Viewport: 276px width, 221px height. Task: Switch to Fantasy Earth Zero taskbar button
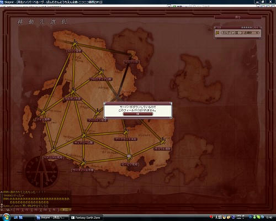[86, 218]
